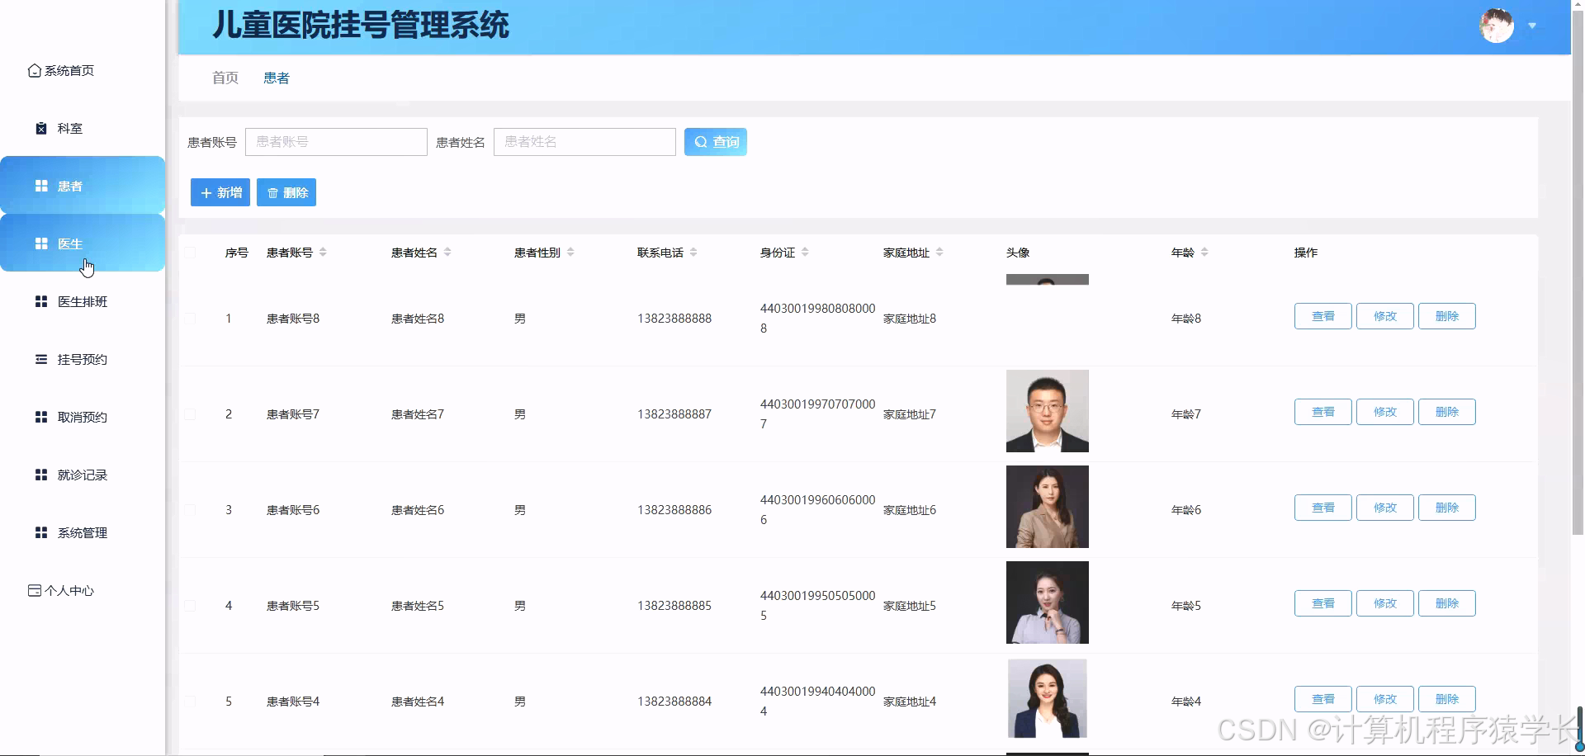This screenshot has width=1585, height=756.
Task: Click the 患者 grid icon in sidebar
Action: [41, 186]
